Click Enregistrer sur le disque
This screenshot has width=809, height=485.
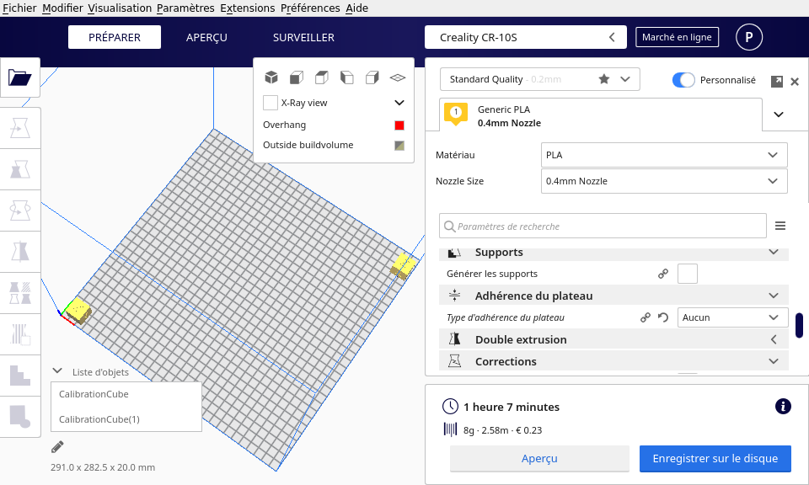click(715, 458)
